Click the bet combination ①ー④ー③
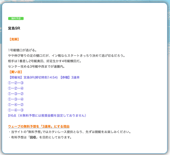 16,110
